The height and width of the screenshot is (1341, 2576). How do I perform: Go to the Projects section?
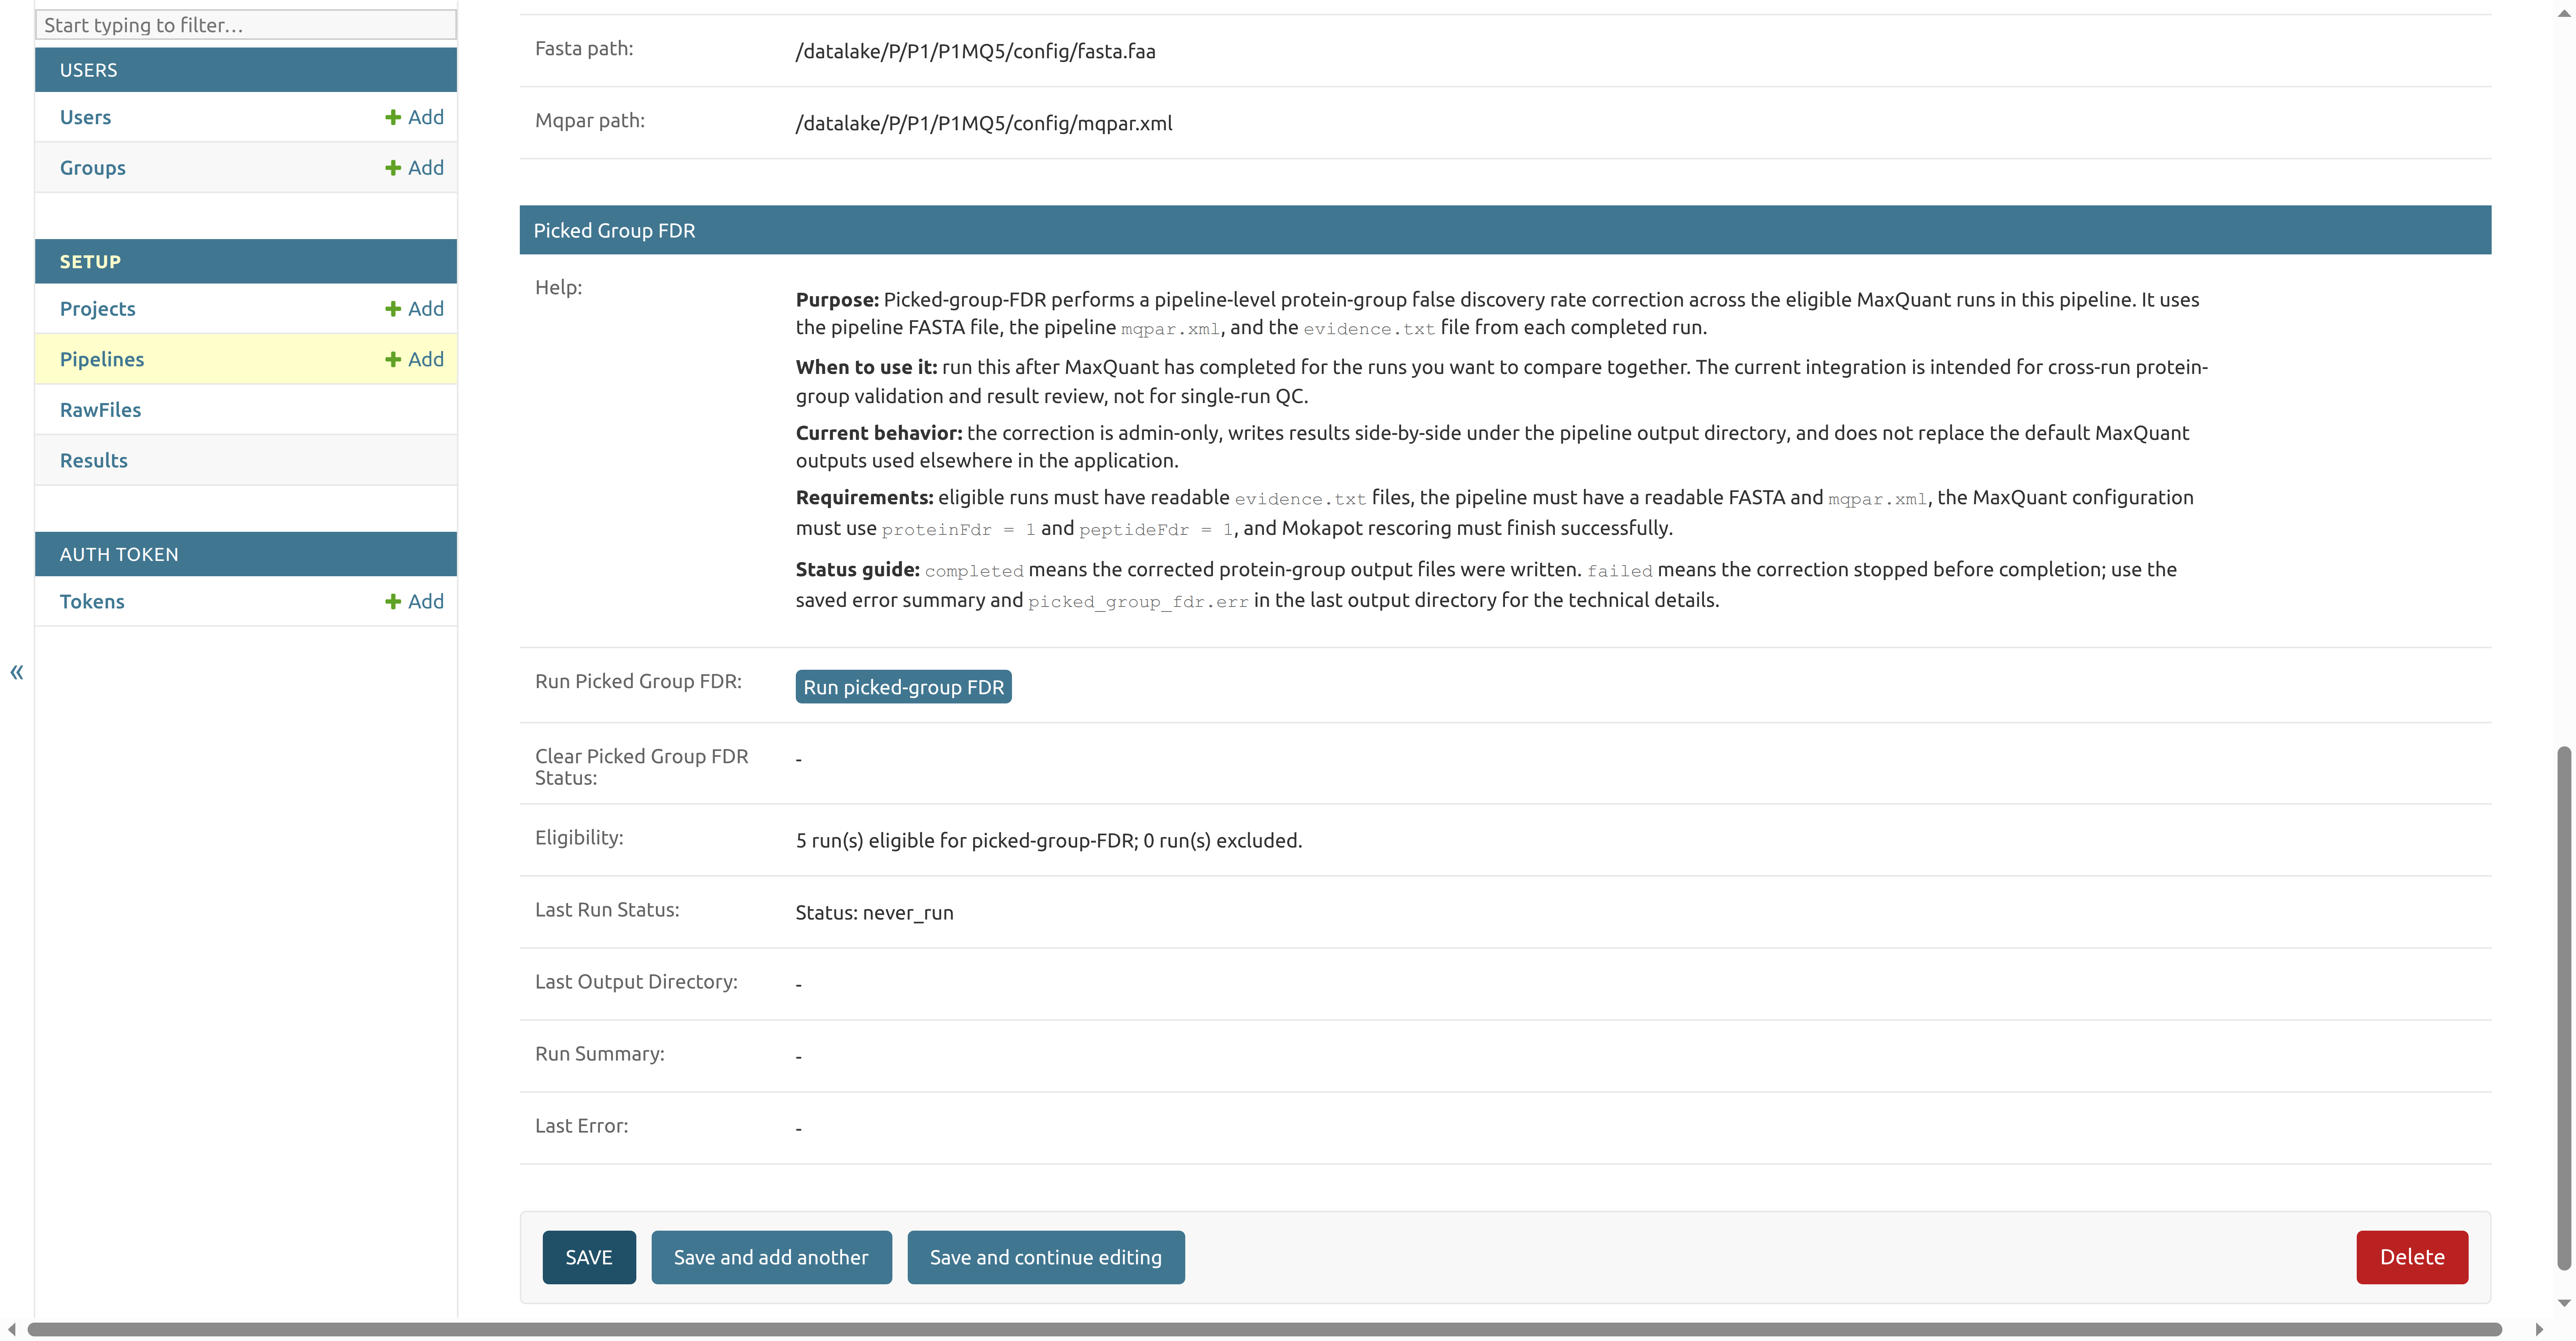(x=97, y=309)
